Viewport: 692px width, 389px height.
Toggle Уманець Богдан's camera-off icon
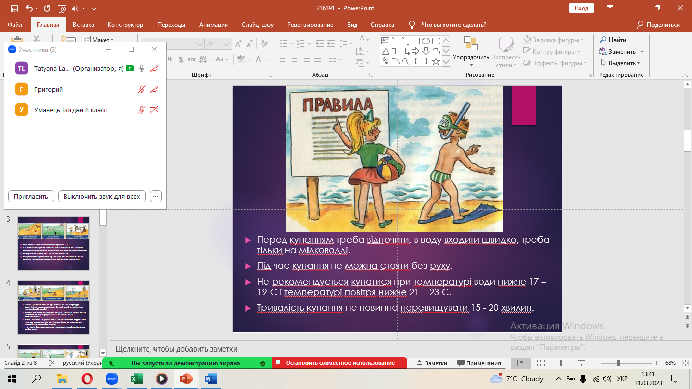click(x=154, y=110)
